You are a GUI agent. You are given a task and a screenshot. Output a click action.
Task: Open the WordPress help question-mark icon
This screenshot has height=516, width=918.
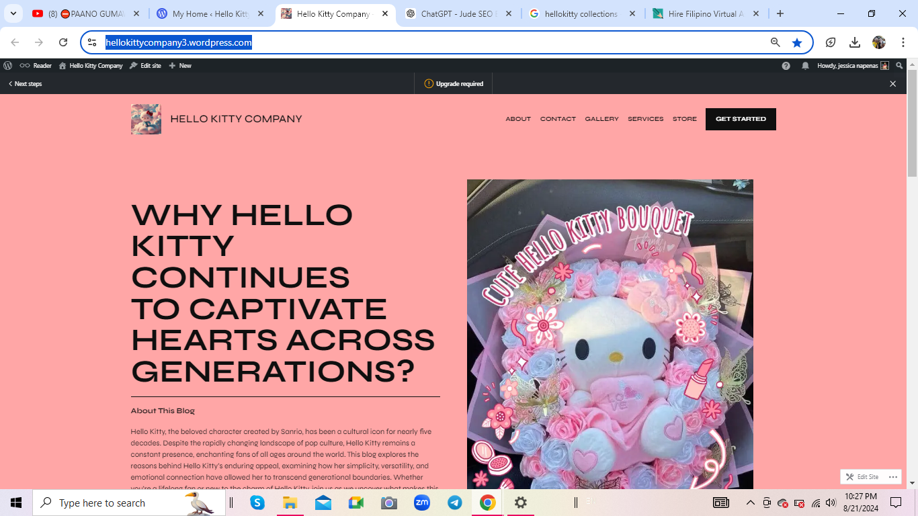(786, 66)
